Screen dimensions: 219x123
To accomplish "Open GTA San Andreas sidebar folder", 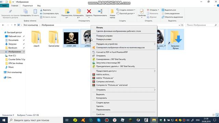I will 15,63.
